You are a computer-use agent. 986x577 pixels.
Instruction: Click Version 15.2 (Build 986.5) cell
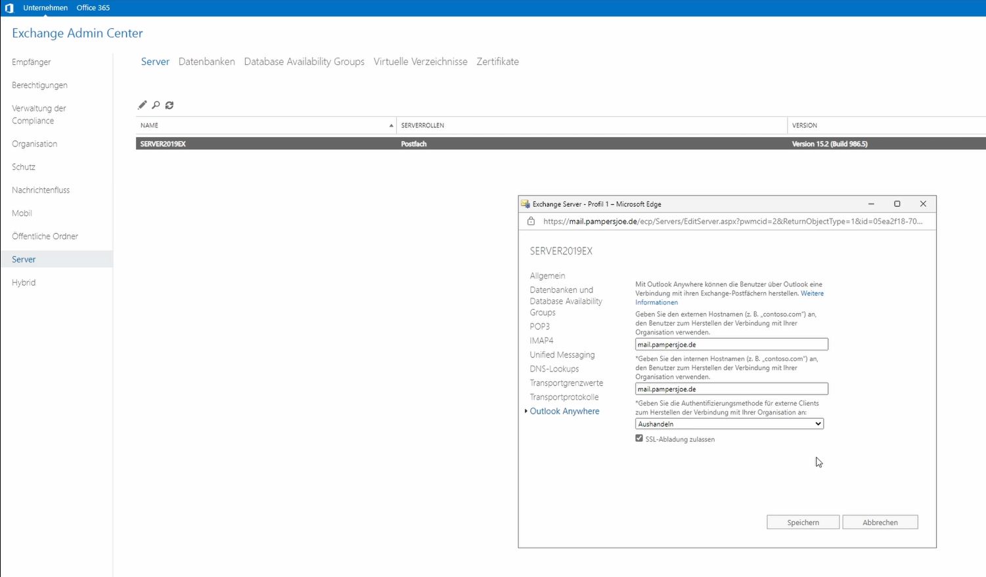tap(830, 144)
